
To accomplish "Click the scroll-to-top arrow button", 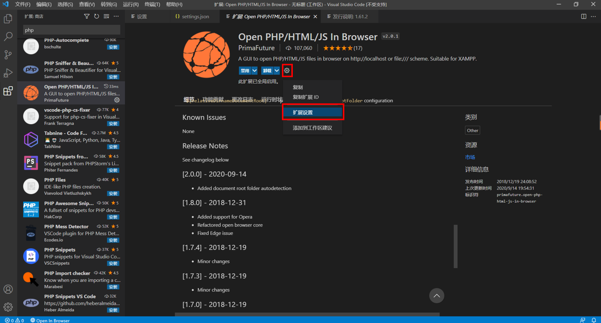I will click(437, 296).
